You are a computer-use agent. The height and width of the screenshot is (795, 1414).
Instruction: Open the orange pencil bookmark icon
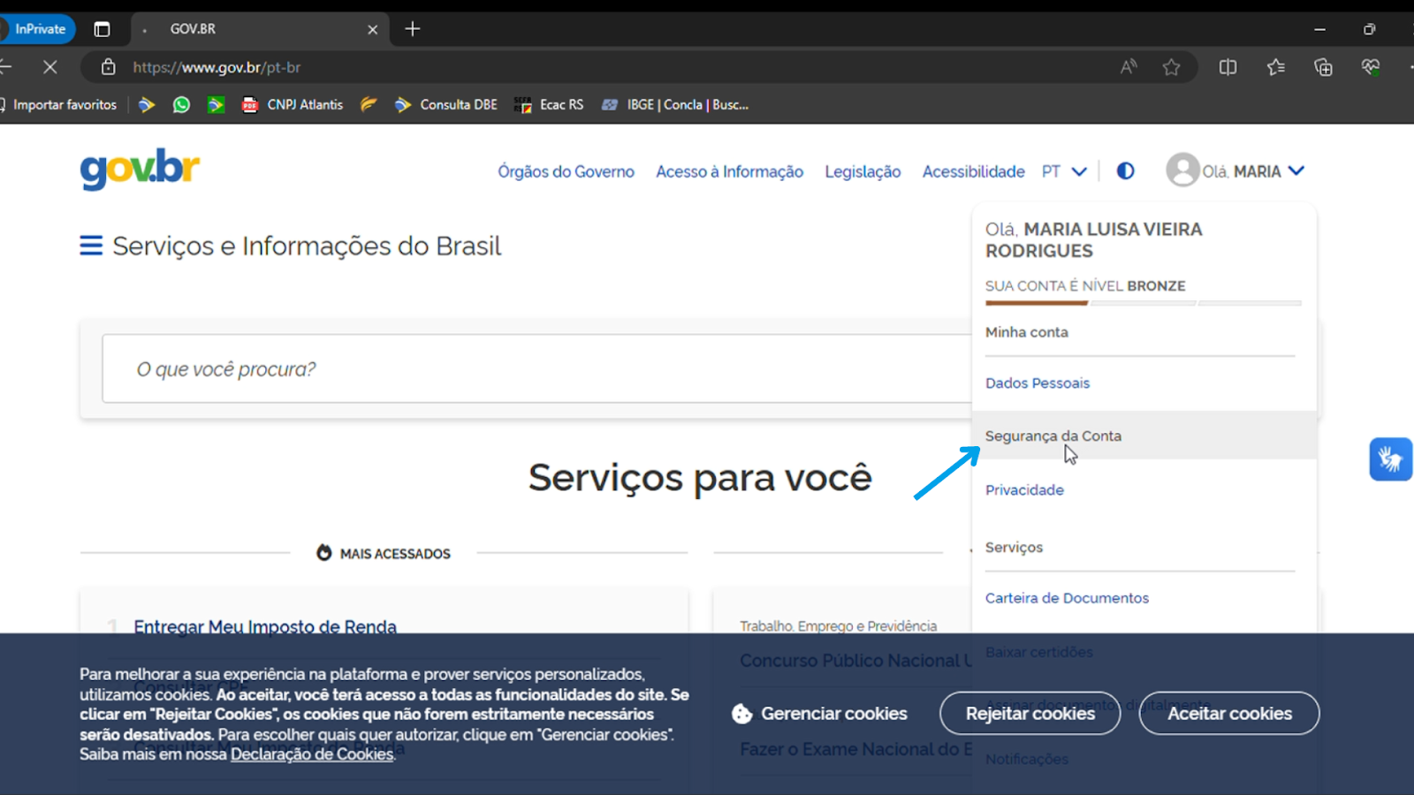(x=369, y=104)
